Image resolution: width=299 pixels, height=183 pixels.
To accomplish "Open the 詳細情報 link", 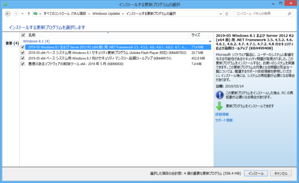I will click(x=222, y=114).
